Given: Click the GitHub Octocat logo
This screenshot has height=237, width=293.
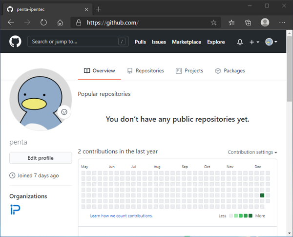Looking at the screenshot, I should pyautogui.click(x=15, y=42).
